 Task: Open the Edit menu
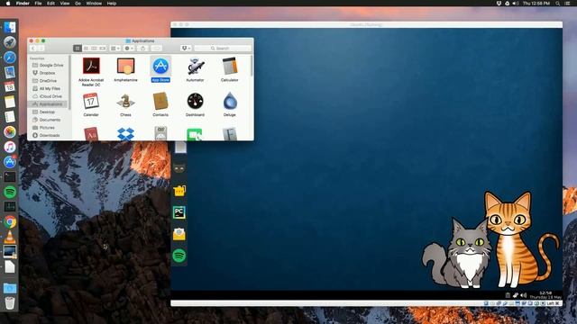(x=50, y=4)
